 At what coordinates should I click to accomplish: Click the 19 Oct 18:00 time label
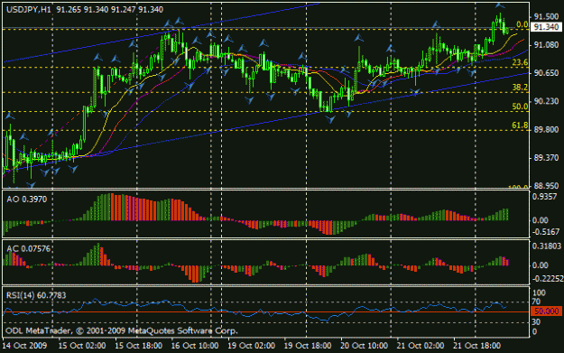[308, 346]
